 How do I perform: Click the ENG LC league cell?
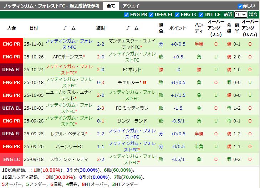click(11, 159)
